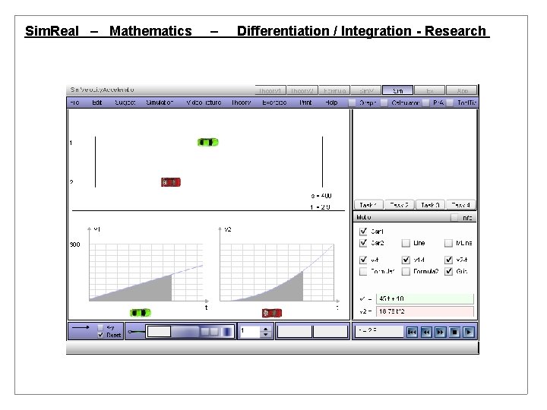
Task: Click the numeric stepper field showing 1
Action: point(251,332)
